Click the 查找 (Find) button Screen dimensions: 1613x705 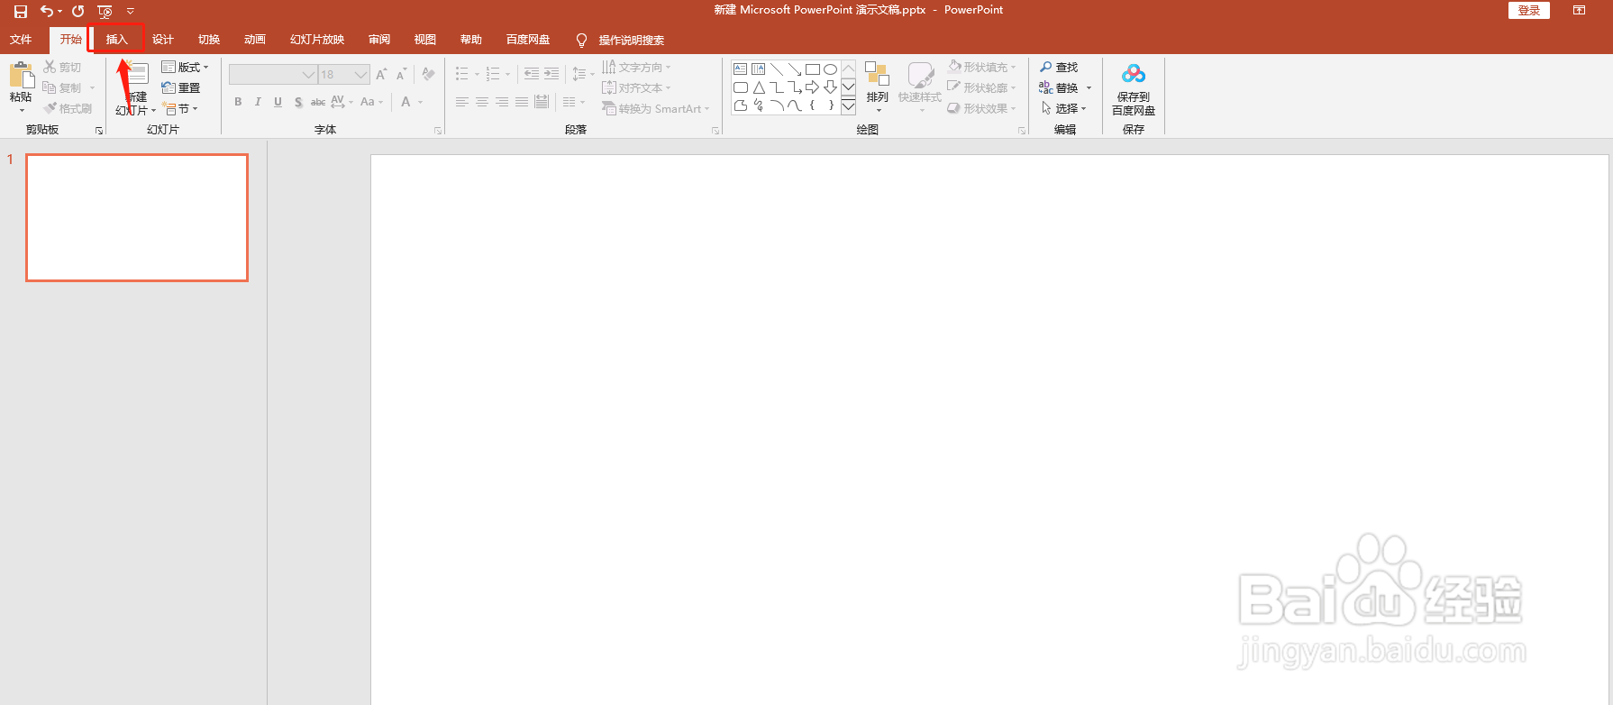point(1059,67)
